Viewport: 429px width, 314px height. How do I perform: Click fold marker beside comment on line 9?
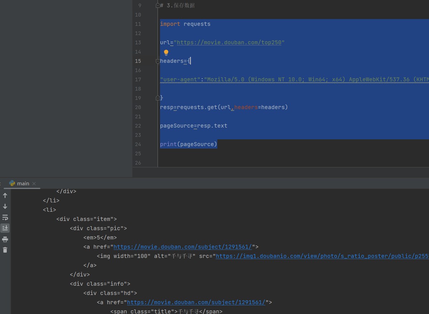tap(158, 6)
